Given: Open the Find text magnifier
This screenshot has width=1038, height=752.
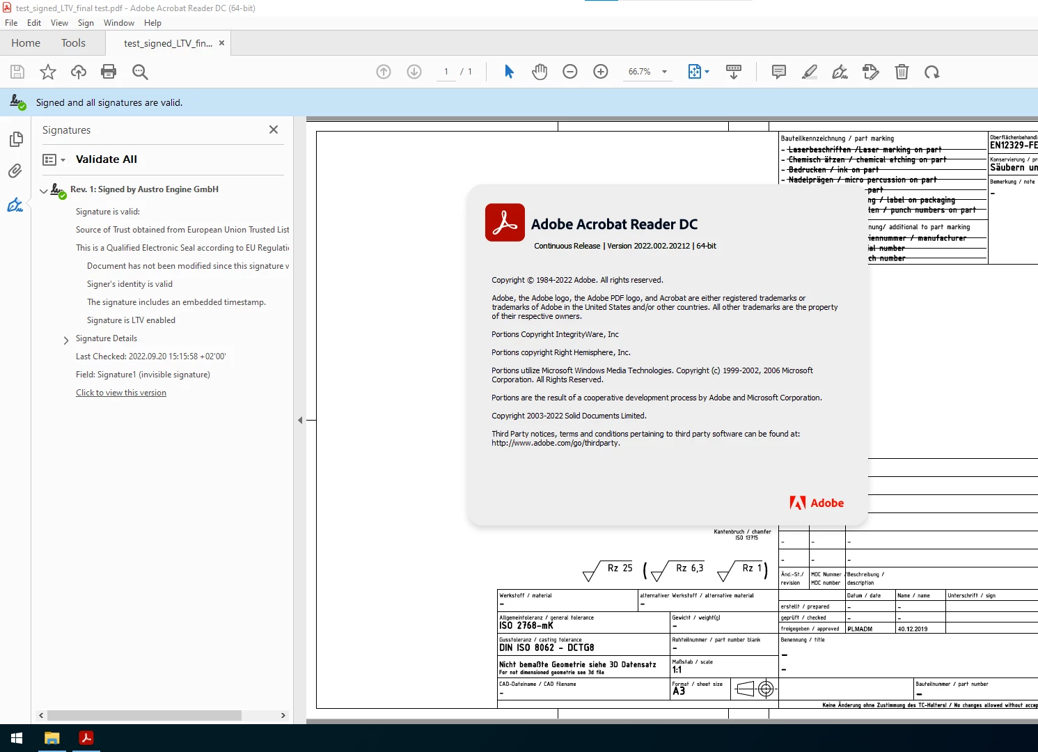Looking at the screenshot, I should pyautogui.click(x=140, y=72).
